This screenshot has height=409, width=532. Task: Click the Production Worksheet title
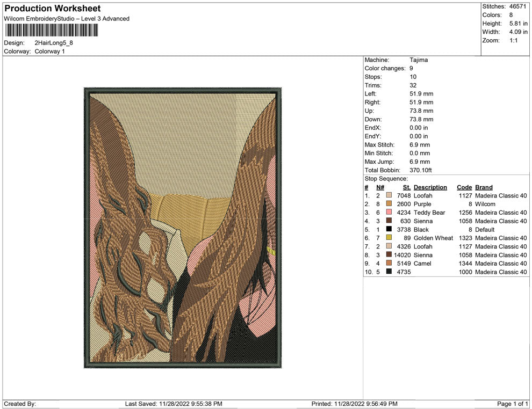(53, 9)
